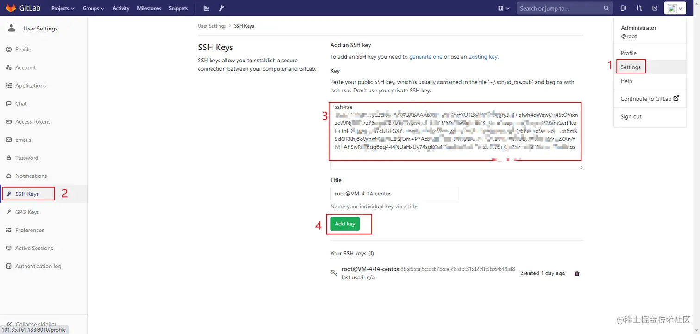Click the Notifications bell icon in sidebar
Viewport: 700px width, 334px height.
(9, 176)
